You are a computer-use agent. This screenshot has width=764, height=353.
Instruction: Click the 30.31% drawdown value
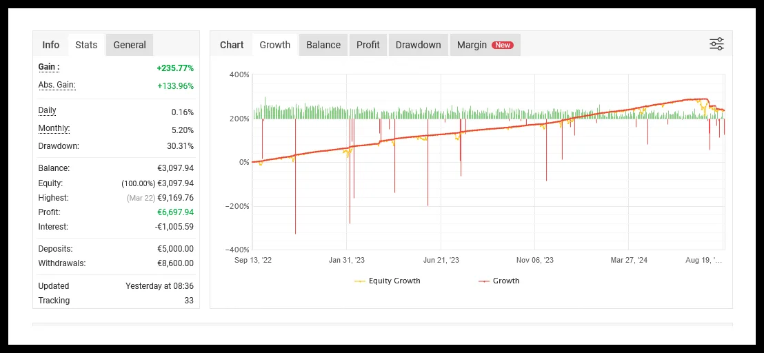click(180, 145)
